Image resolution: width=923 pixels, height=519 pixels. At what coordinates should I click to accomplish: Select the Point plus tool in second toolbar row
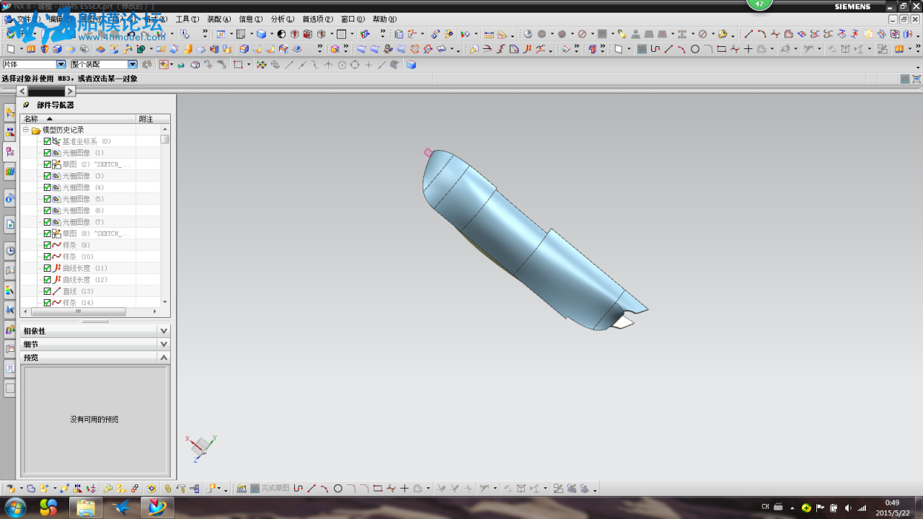pyautogui.click(x=748, y=49)
